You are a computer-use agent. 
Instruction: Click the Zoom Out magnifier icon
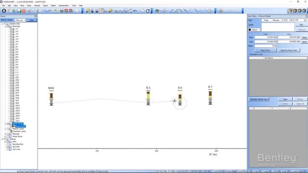point(120,11)
